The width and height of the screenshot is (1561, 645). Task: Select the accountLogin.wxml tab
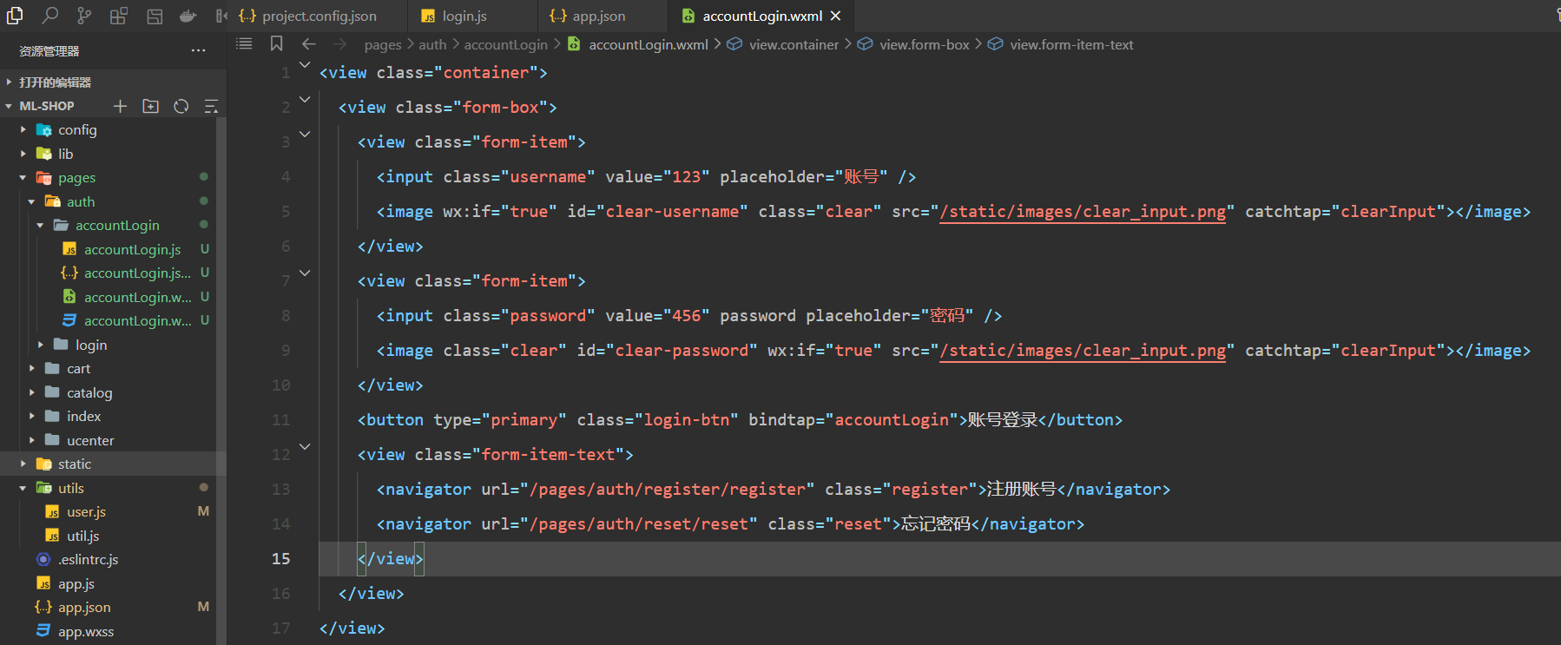coord(762,16)
